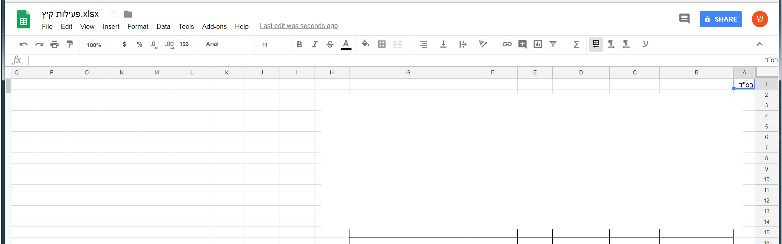This screenshot has width=782, height=244.
Task: Open horizontal align options
Action: pyautogui.click(x=424, y=44)
